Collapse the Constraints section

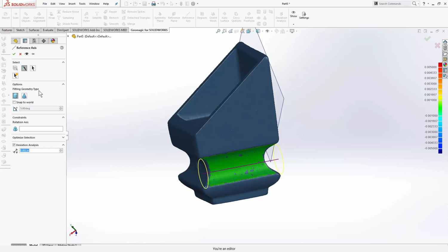[63, 118]
